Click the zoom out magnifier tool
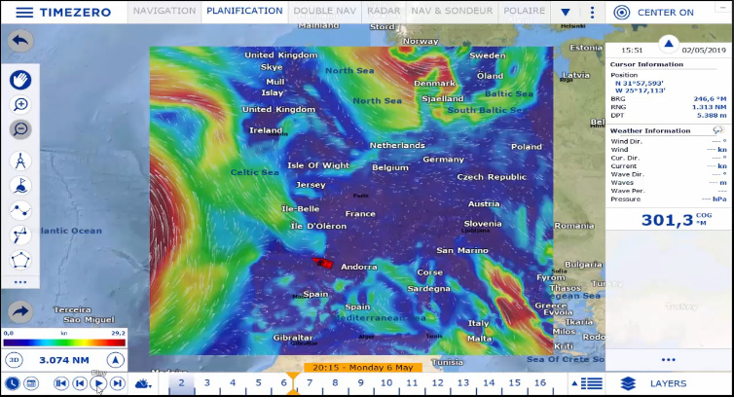 pos(20,129)
